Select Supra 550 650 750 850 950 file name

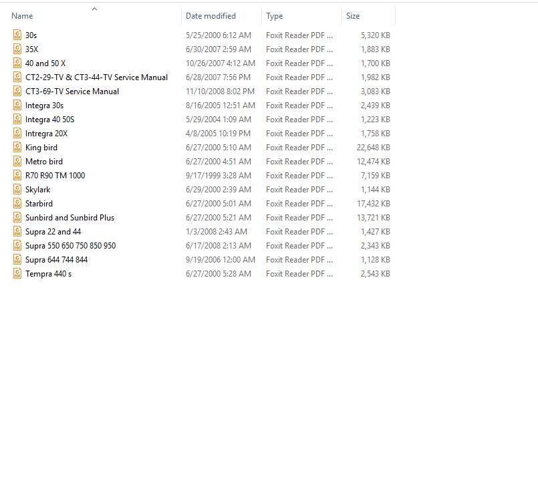point(70,246)
